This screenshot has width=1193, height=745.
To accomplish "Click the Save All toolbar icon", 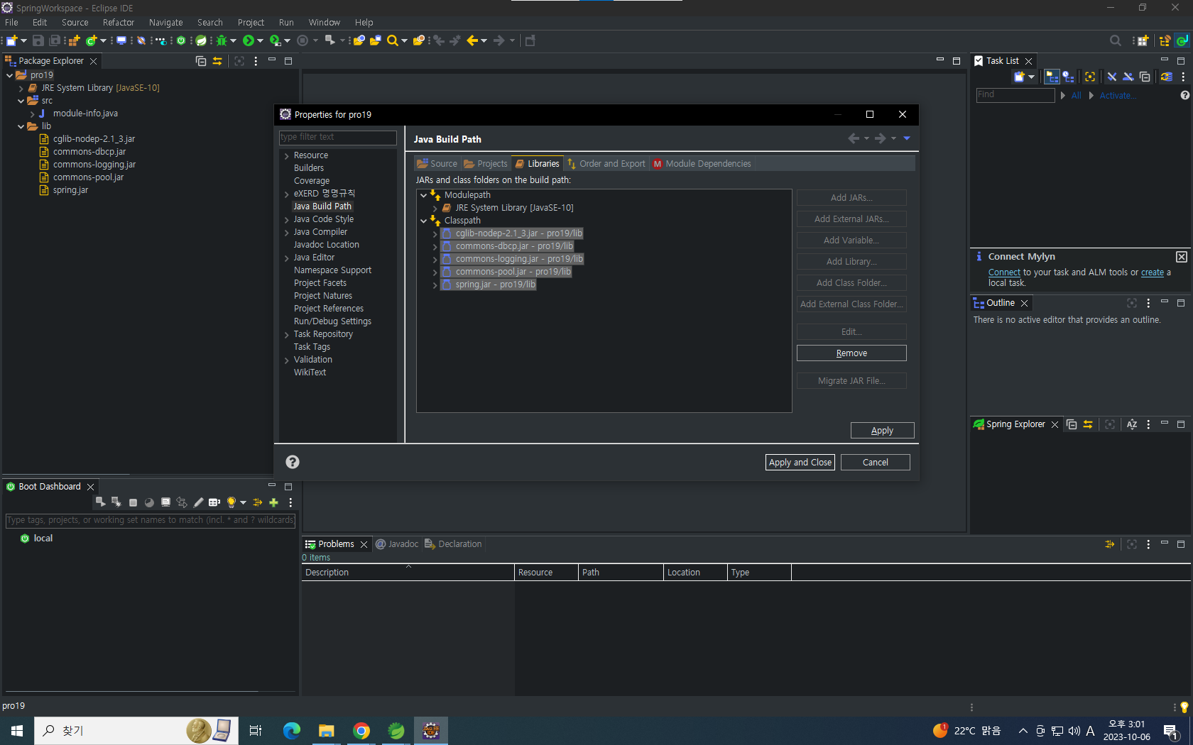I will point(55,40).
